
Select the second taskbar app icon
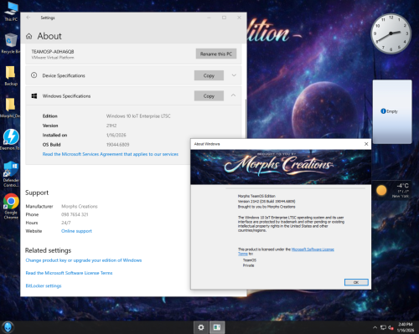point(217,327)
